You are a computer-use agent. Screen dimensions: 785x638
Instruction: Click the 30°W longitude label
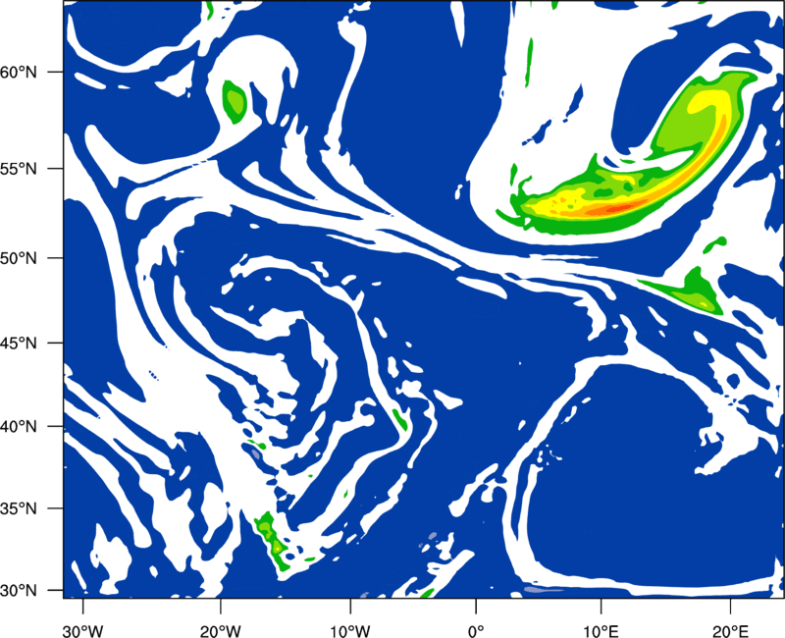pyautogui.click(x=82, y=631)
